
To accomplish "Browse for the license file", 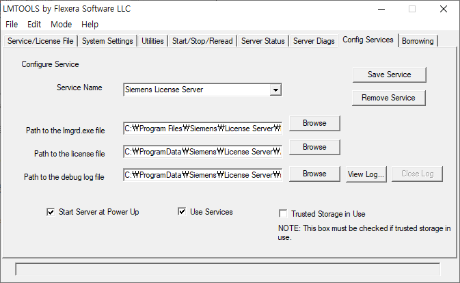I will (x=314, y=147).
